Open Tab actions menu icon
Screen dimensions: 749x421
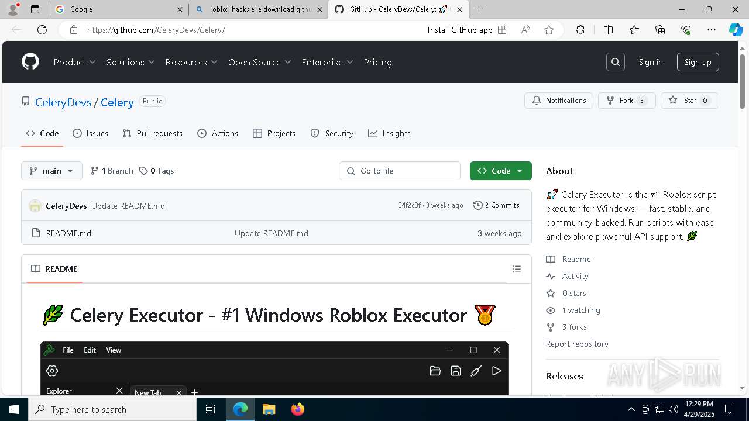coord(35,9)
